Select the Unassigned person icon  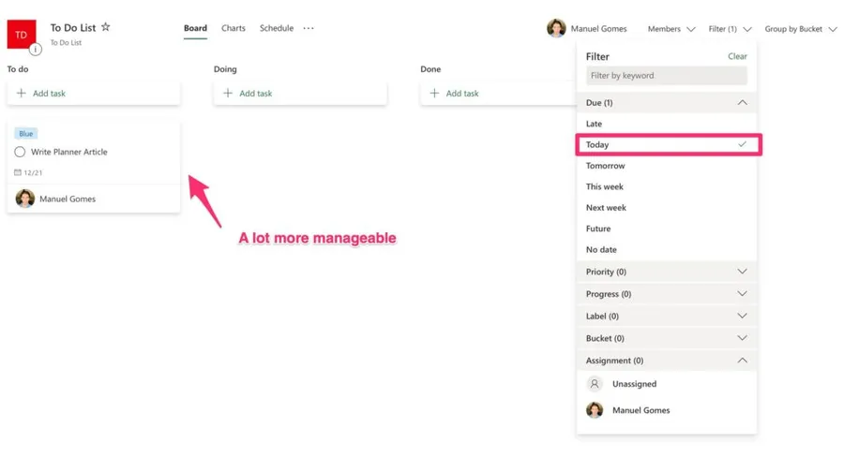tap(595, 384)
